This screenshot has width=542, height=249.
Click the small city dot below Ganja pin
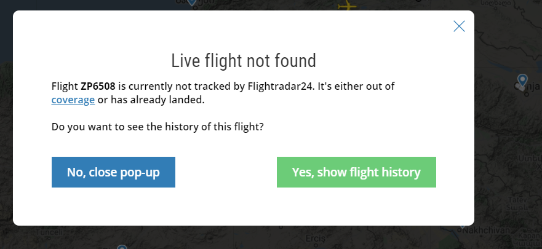point(527,94)
